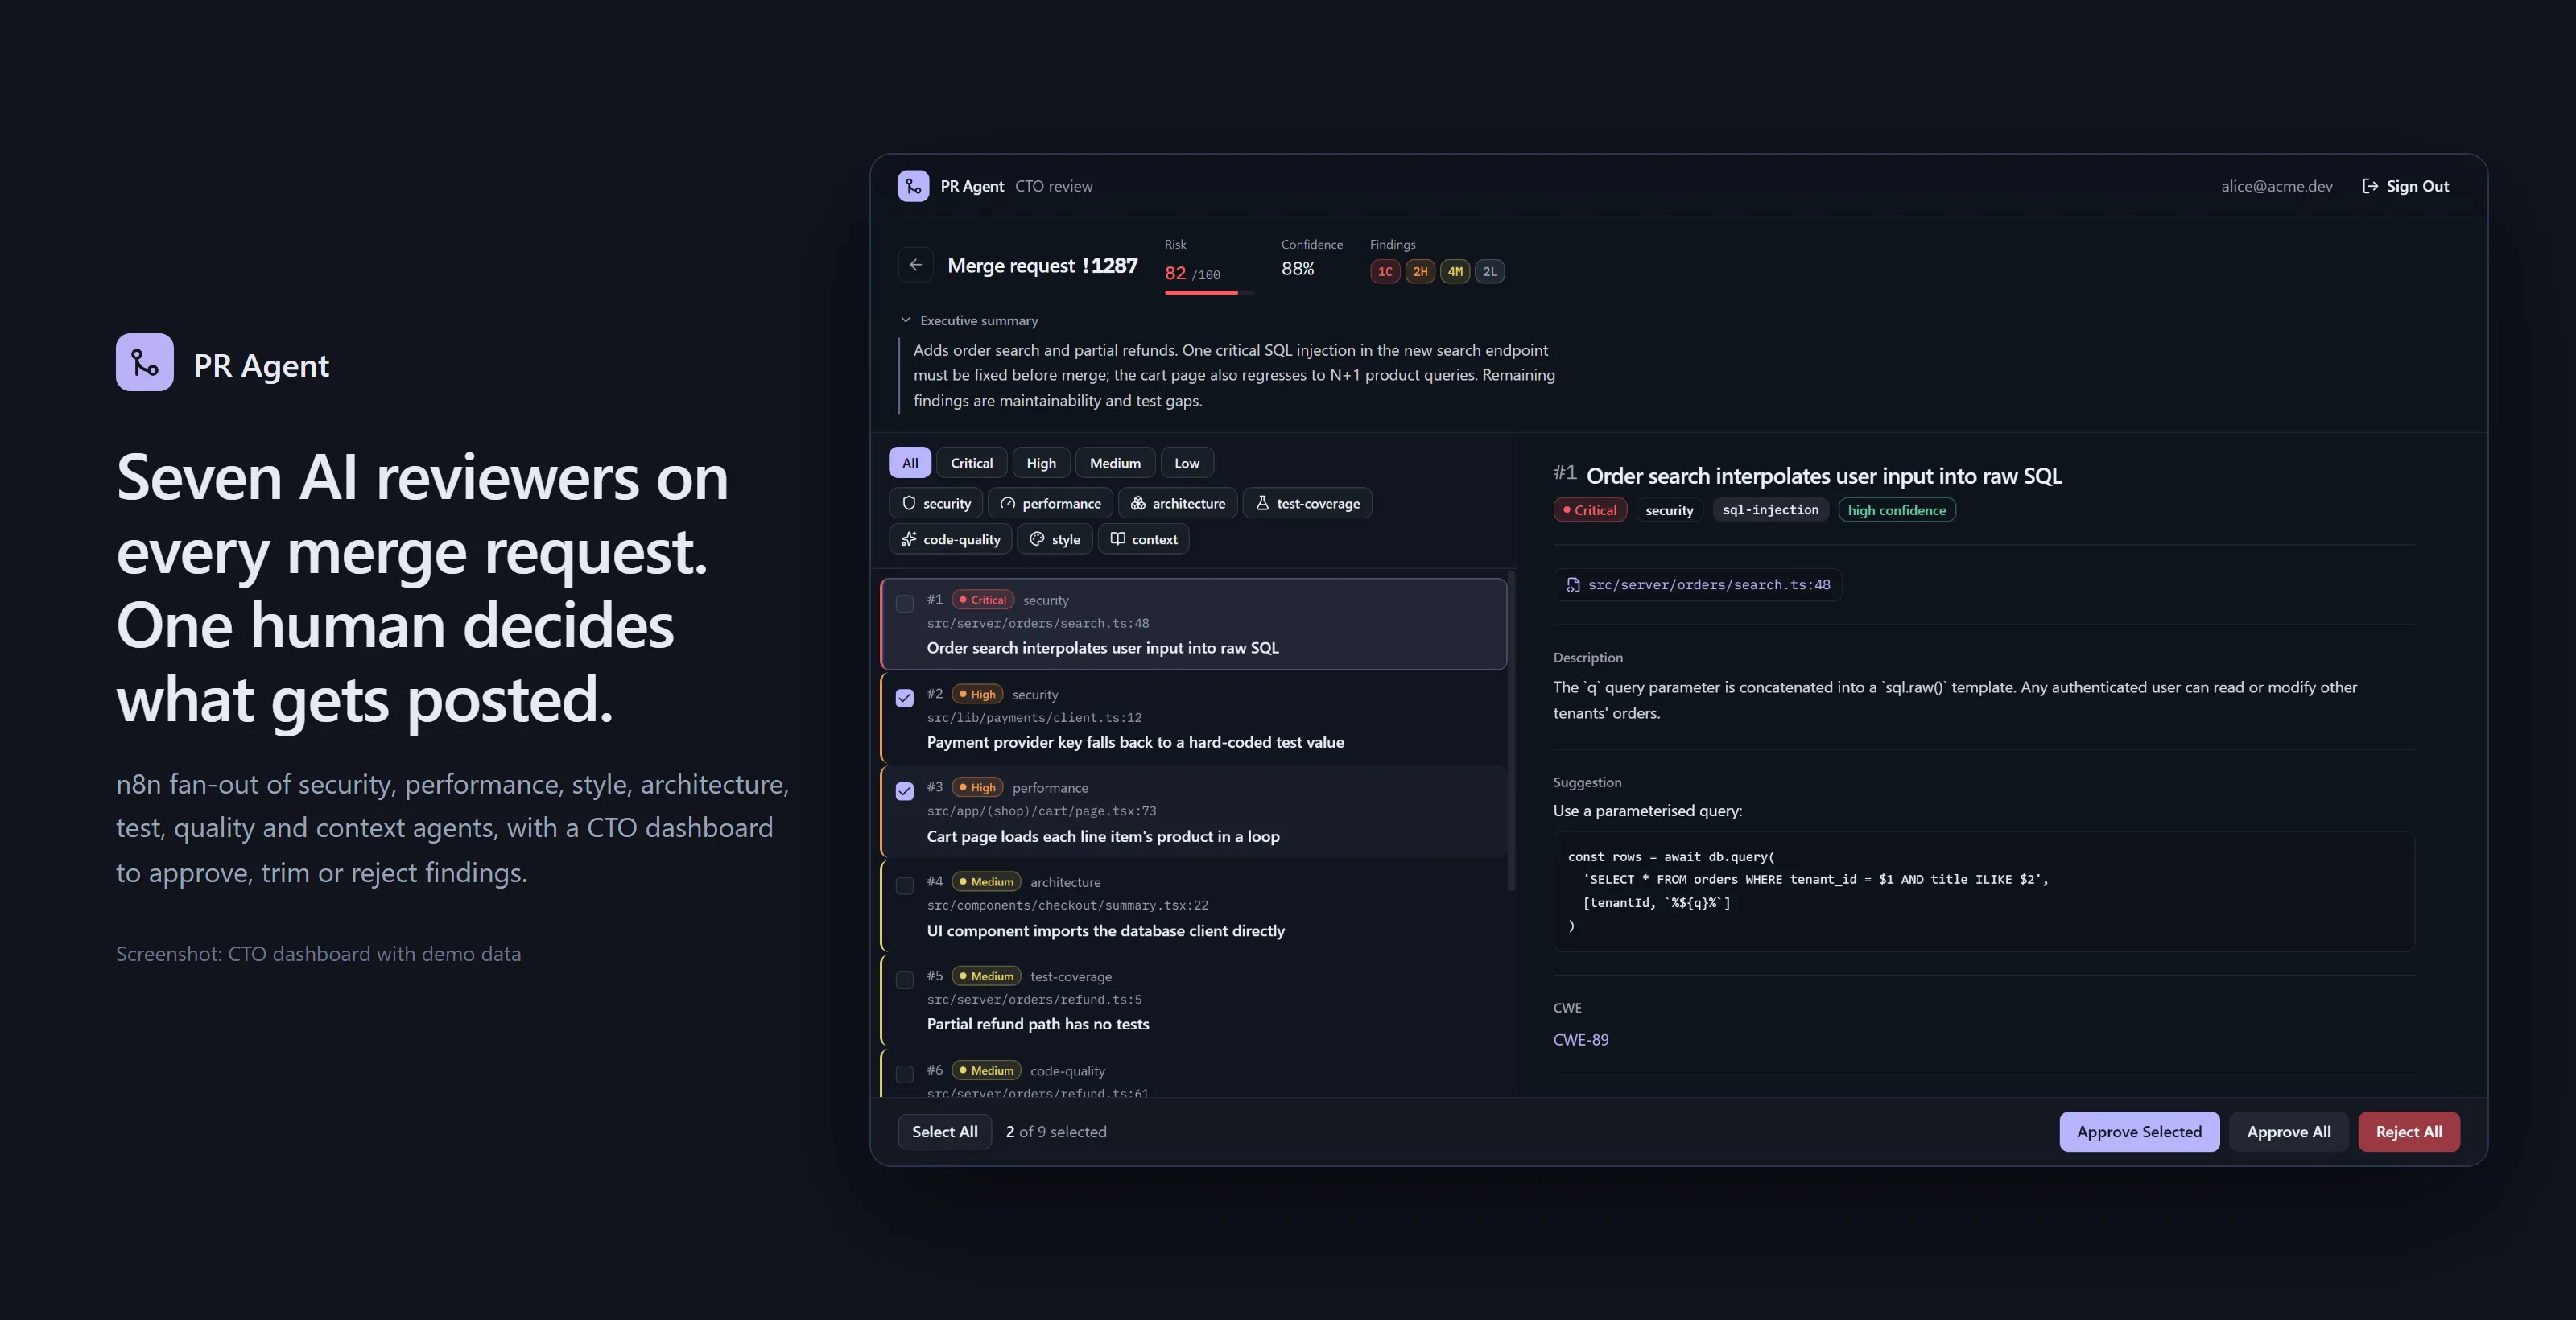2576x1320 pixels.
Task: Uncheck finding #3 Cart page checkbox
Action: tap(905, 791)
